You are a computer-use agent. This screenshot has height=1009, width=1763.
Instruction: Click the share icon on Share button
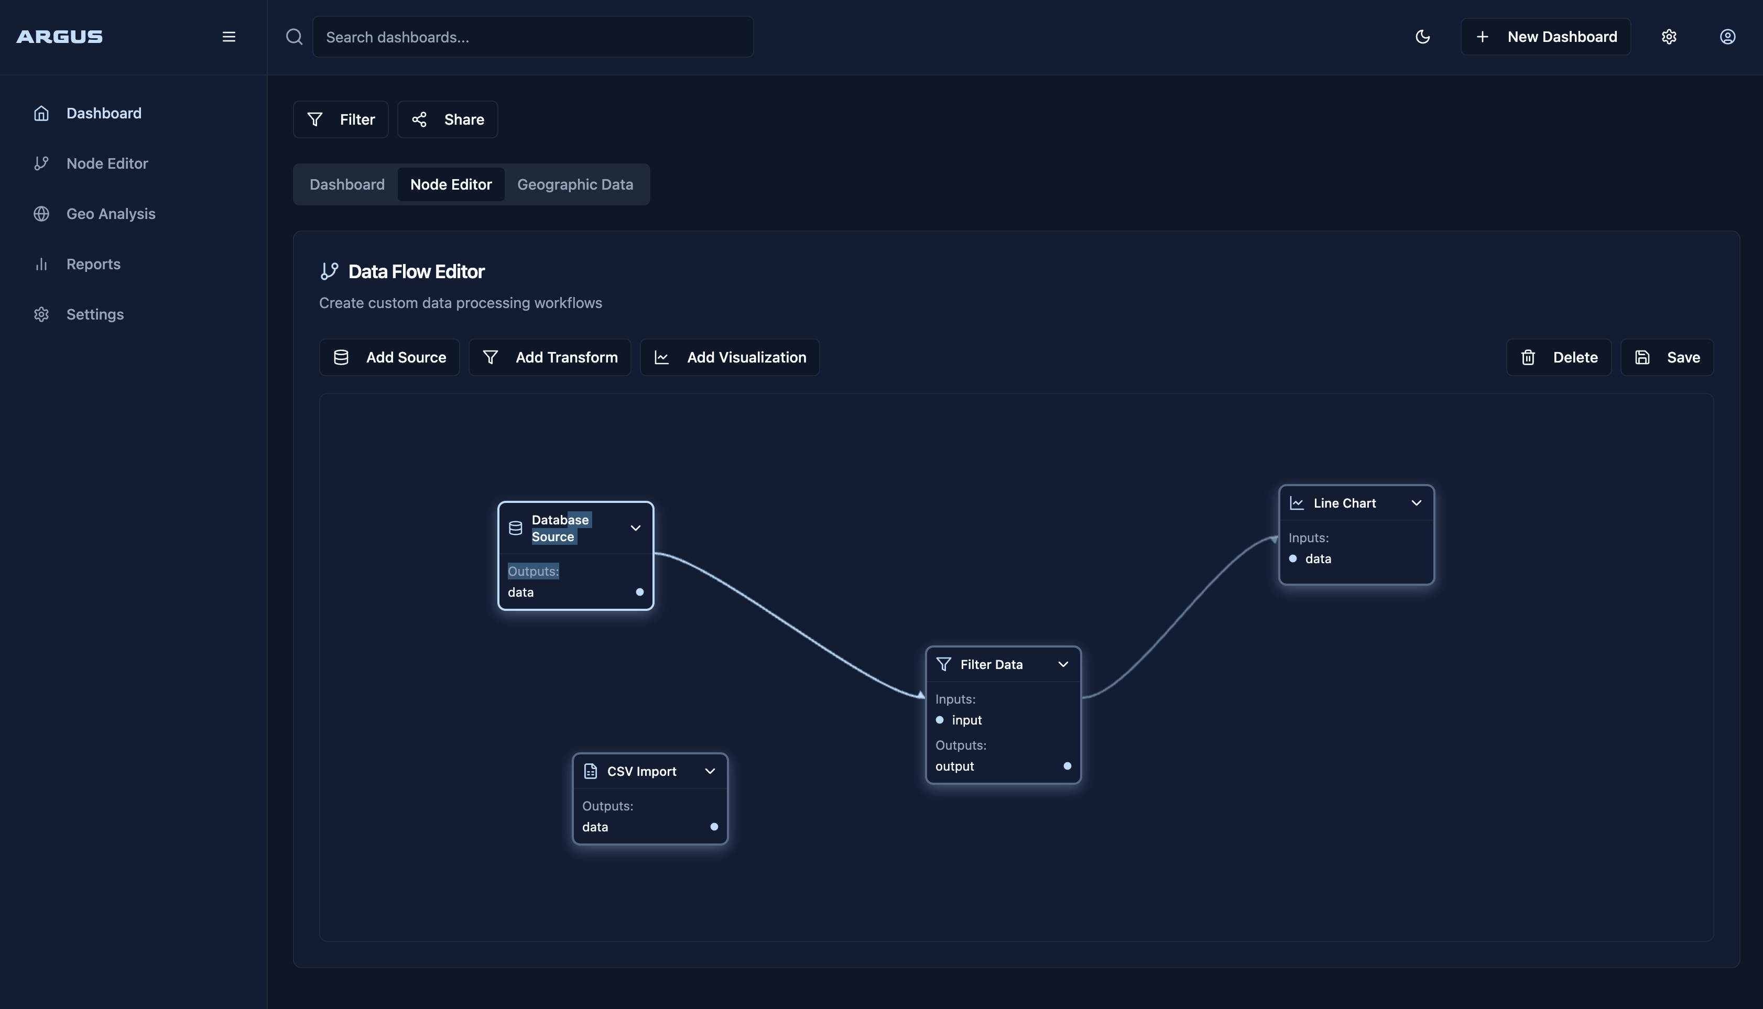419,119
